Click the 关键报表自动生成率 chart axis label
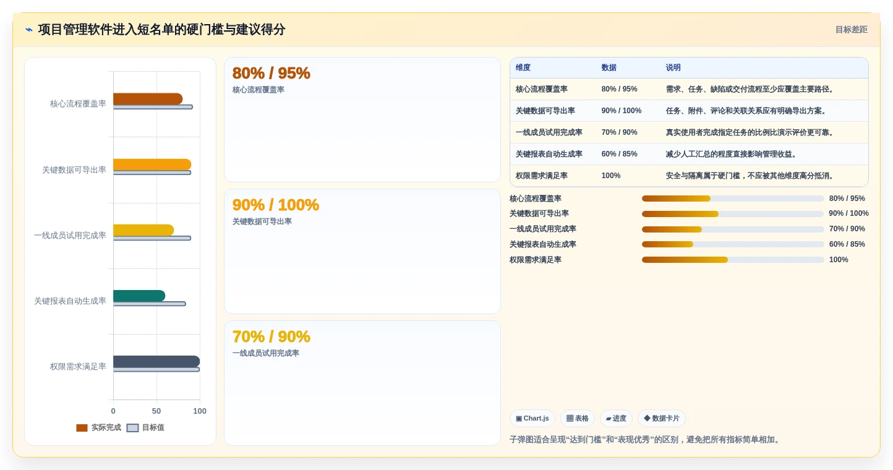The image size is (893, 470). pos(70,301)
